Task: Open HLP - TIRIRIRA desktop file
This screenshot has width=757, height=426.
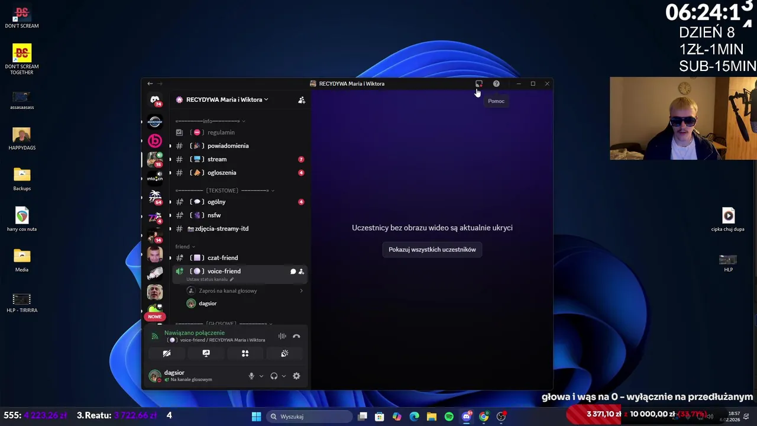Action: click(22, 303)
